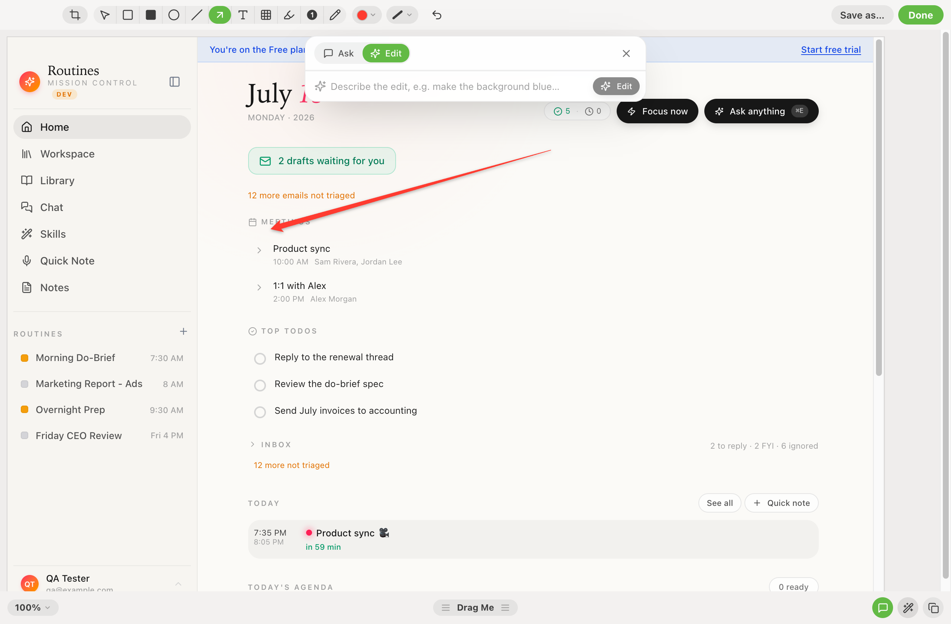
Task: Select the pixelate grid tool
Action: pos(266,15)
